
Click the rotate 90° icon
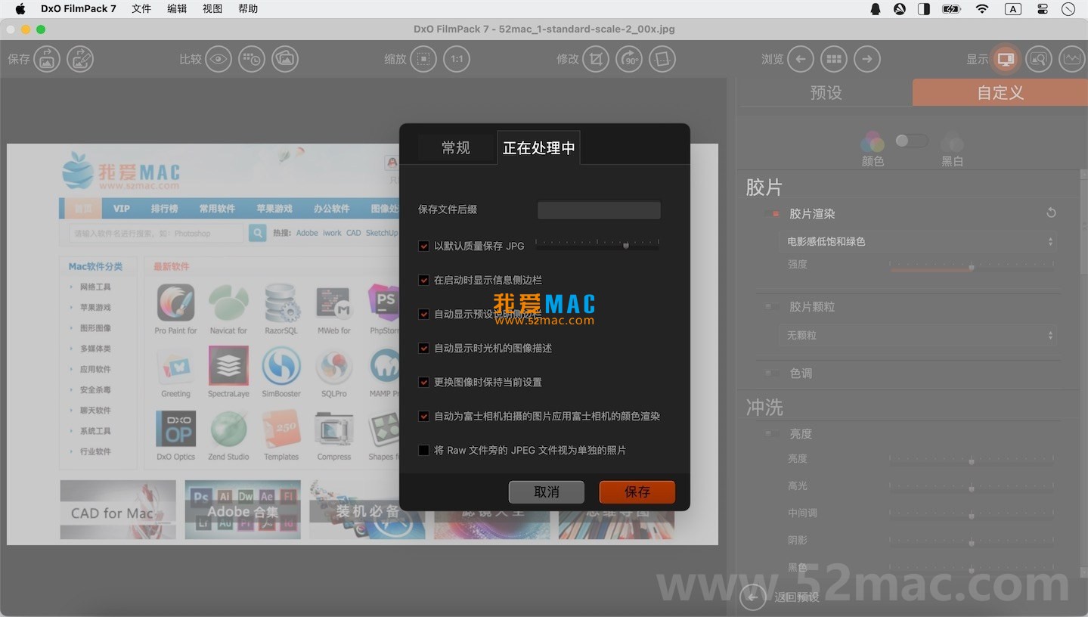pos(629,59)
